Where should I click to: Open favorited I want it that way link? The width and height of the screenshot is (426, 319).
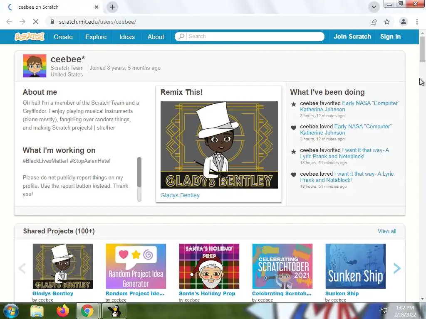click(x=344, y=153)
